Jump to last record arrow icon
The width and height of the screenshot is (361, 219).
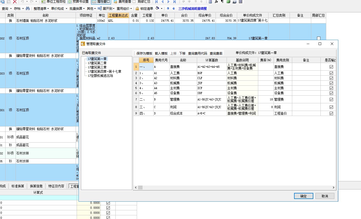click(x=174, y=2)
